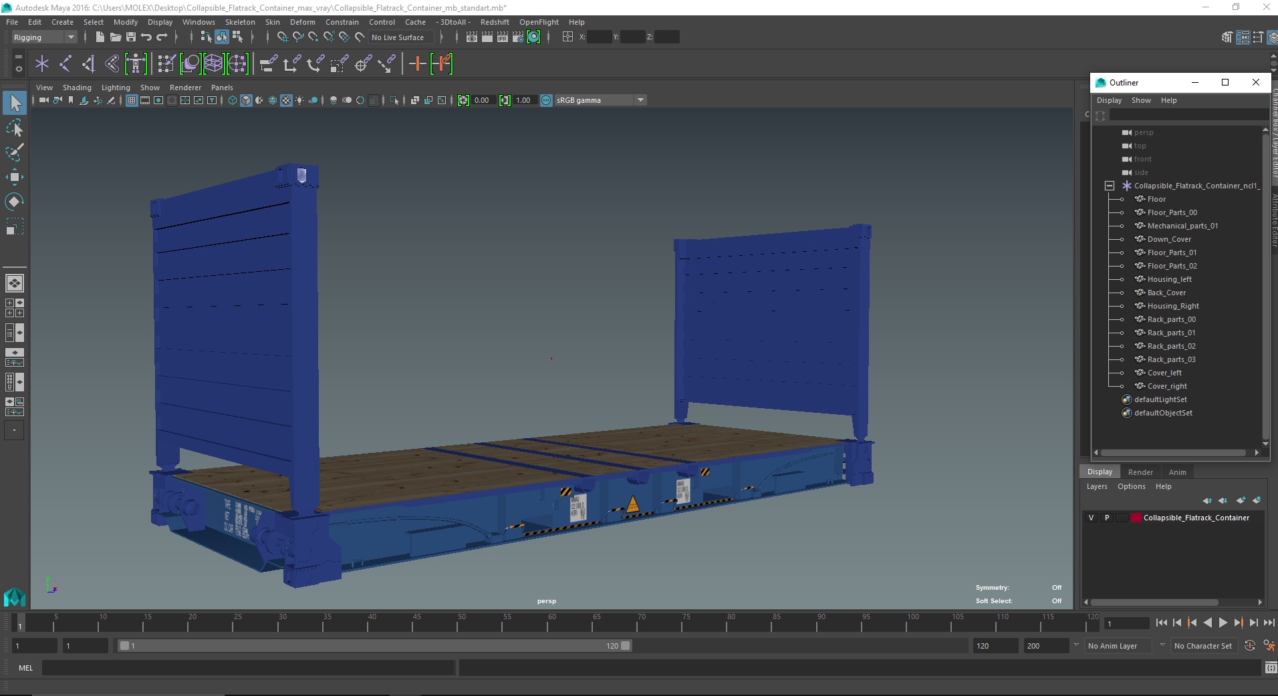Toggle textured display in the viewport
Image resolution: width=1278 pixels, height=696 pixels.
point(286,100)
